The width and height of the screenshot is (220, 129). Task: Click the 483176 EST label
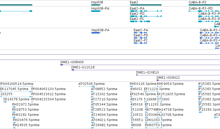click(x=136, y=99)
